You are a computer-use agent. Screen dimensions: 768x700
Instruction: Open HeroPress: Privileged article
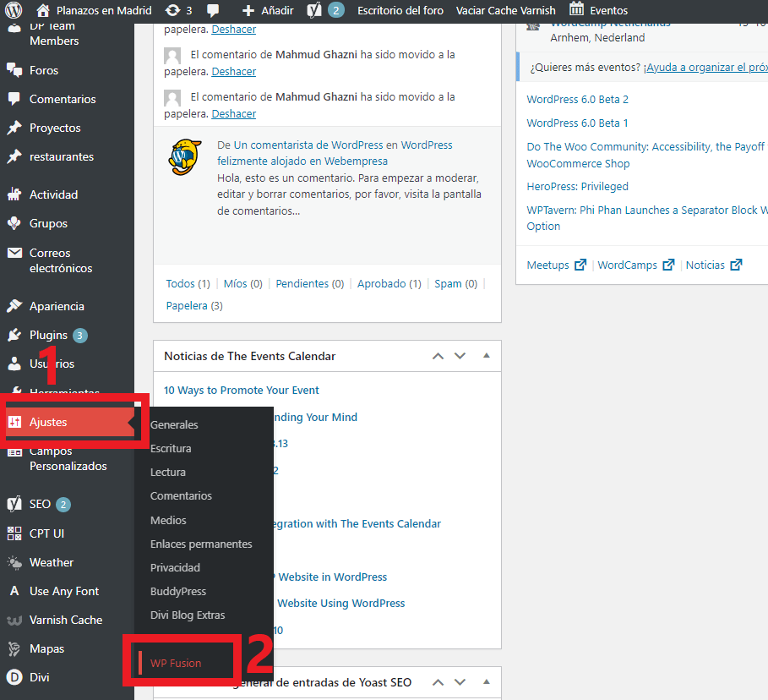tap(577, 186)
